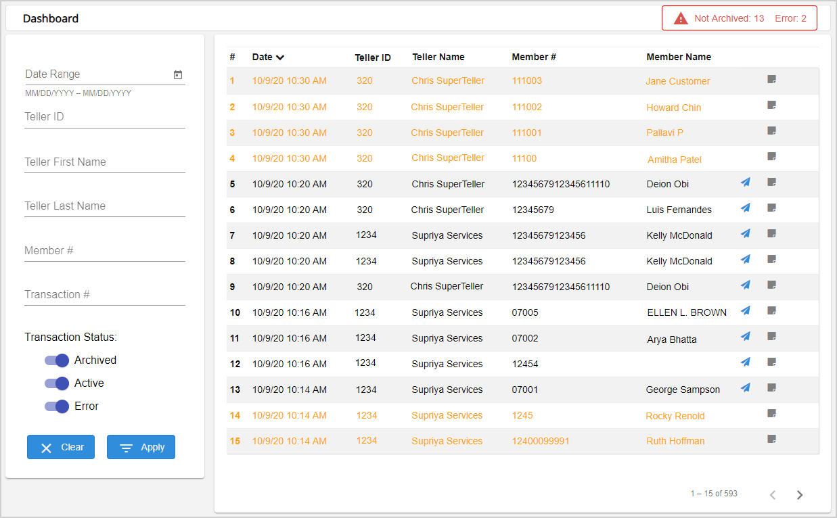Click the Teller ID column header

(x=373, y=57)
